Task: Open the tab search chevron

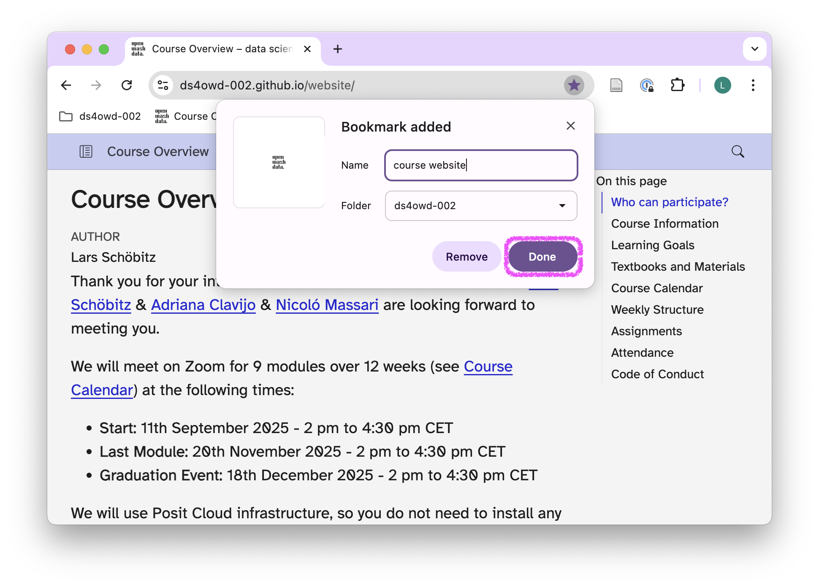Action: (754, 49)
